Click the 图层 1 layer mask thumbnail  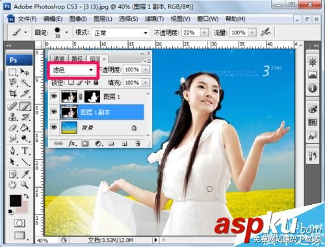coord(92,97)
